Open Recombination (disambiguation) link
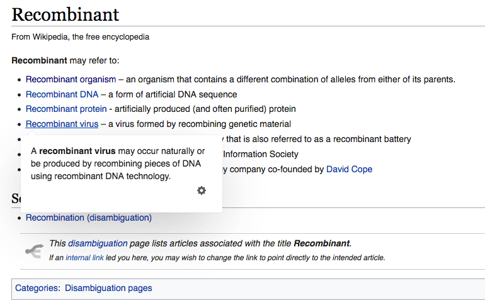485x308 pixels. [88, 217]
